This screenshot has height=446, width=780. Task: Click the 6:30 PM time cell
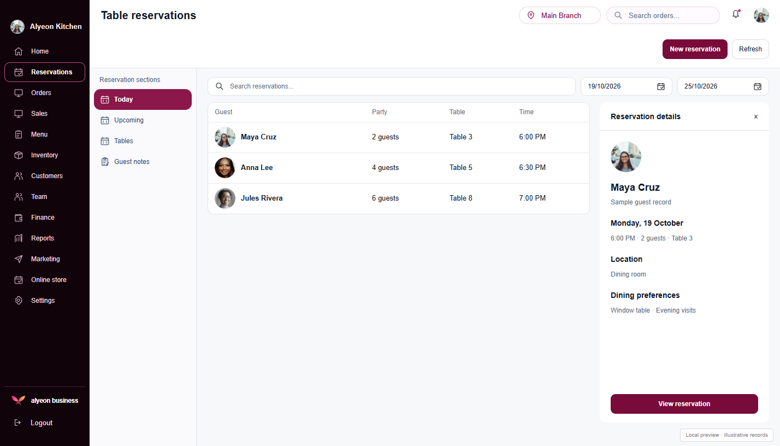click(533, 168)
